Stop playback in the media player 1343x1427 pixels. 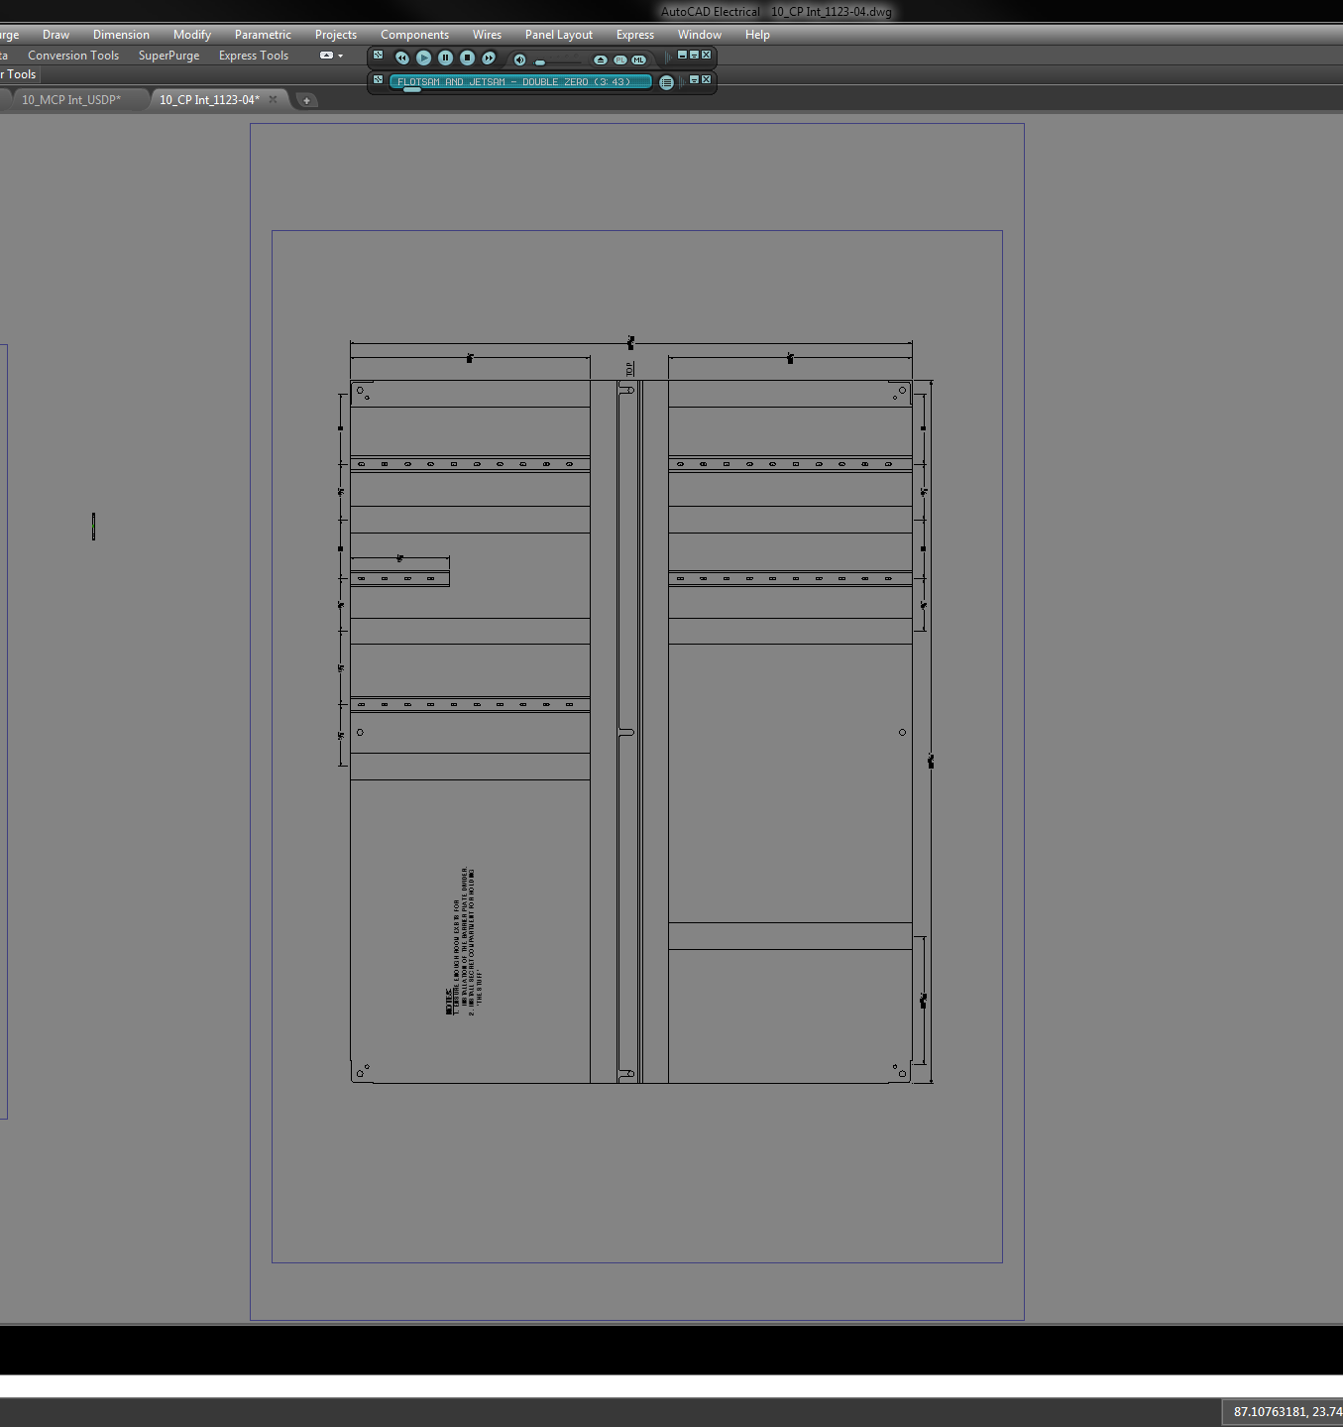click(x=468, y=58)
